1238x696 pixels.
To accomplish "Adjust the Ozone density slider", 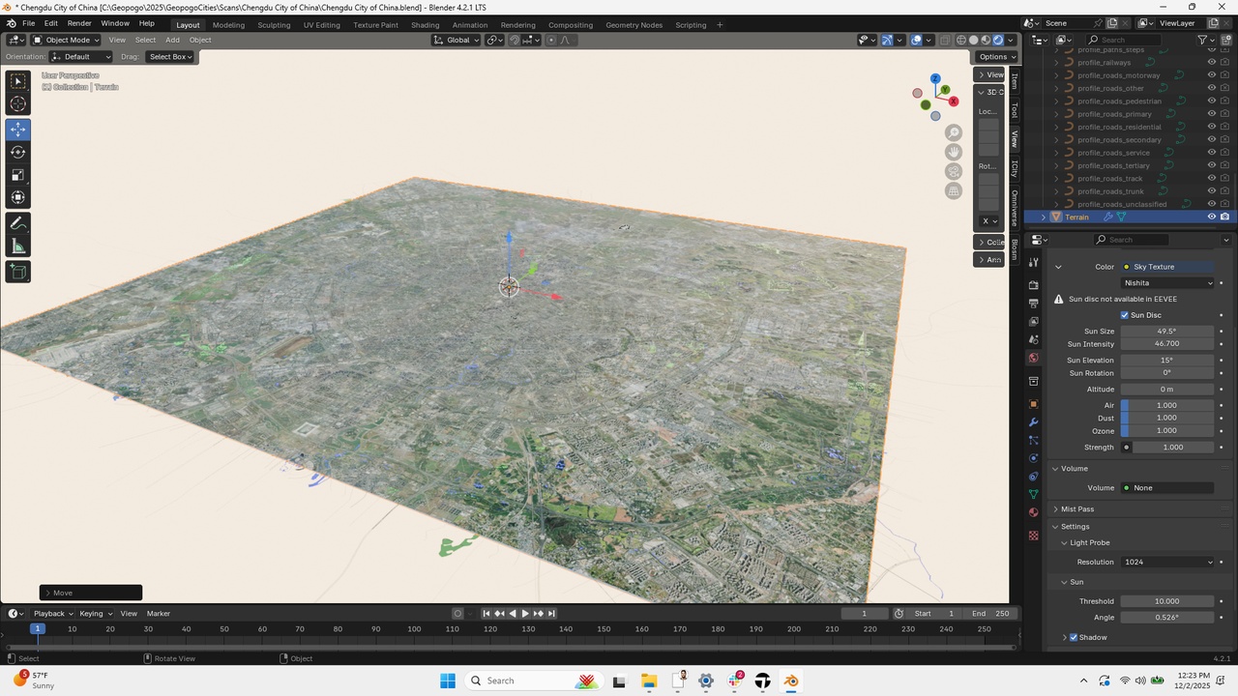I will pyautogui.click(x=1167, y=430).
